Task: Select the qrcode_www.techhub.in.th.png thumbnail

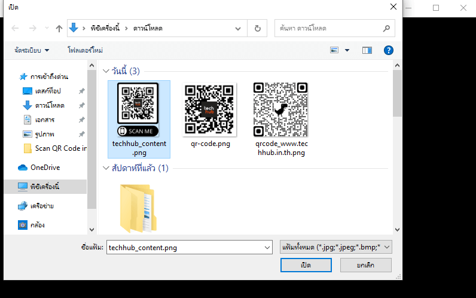Action: tap(280, 110)
